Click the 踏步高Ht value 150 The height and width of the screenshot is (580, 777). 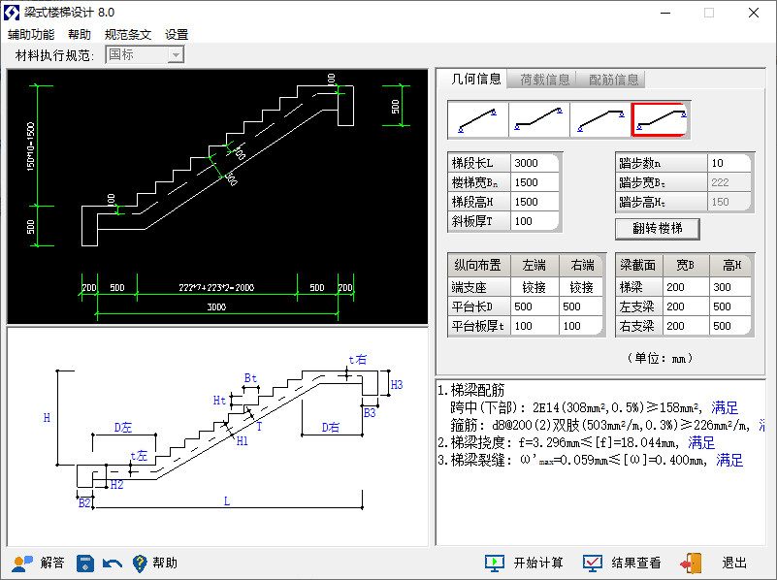point(729,202)
